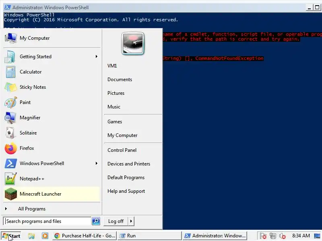Start Solitaire from its card icon
322x241 pixels.
(10, 133)
